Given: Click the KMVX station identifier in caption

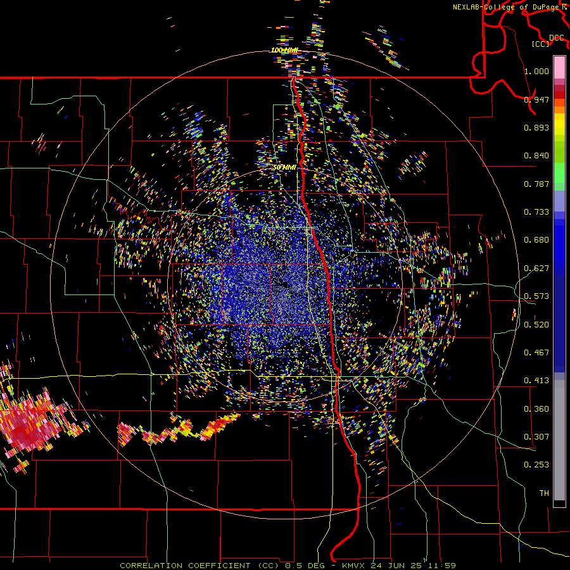Looking at the screenshot, I should (353, 566).
